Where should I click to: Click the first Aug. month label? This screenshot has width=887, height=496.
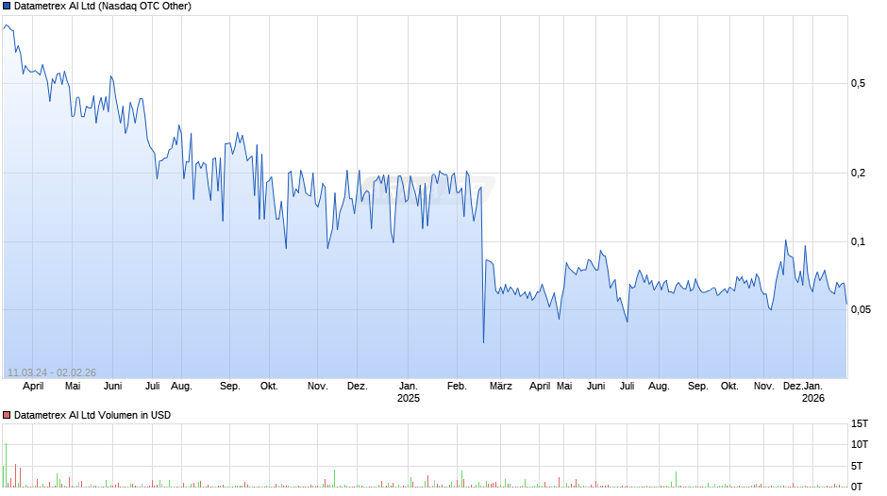click(x=181, y=387)
